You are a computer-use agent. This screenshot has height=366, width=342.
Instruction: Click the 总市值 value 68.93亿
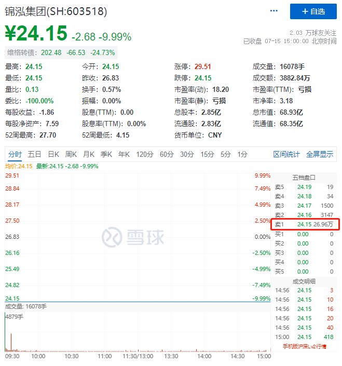pos(291,112)
